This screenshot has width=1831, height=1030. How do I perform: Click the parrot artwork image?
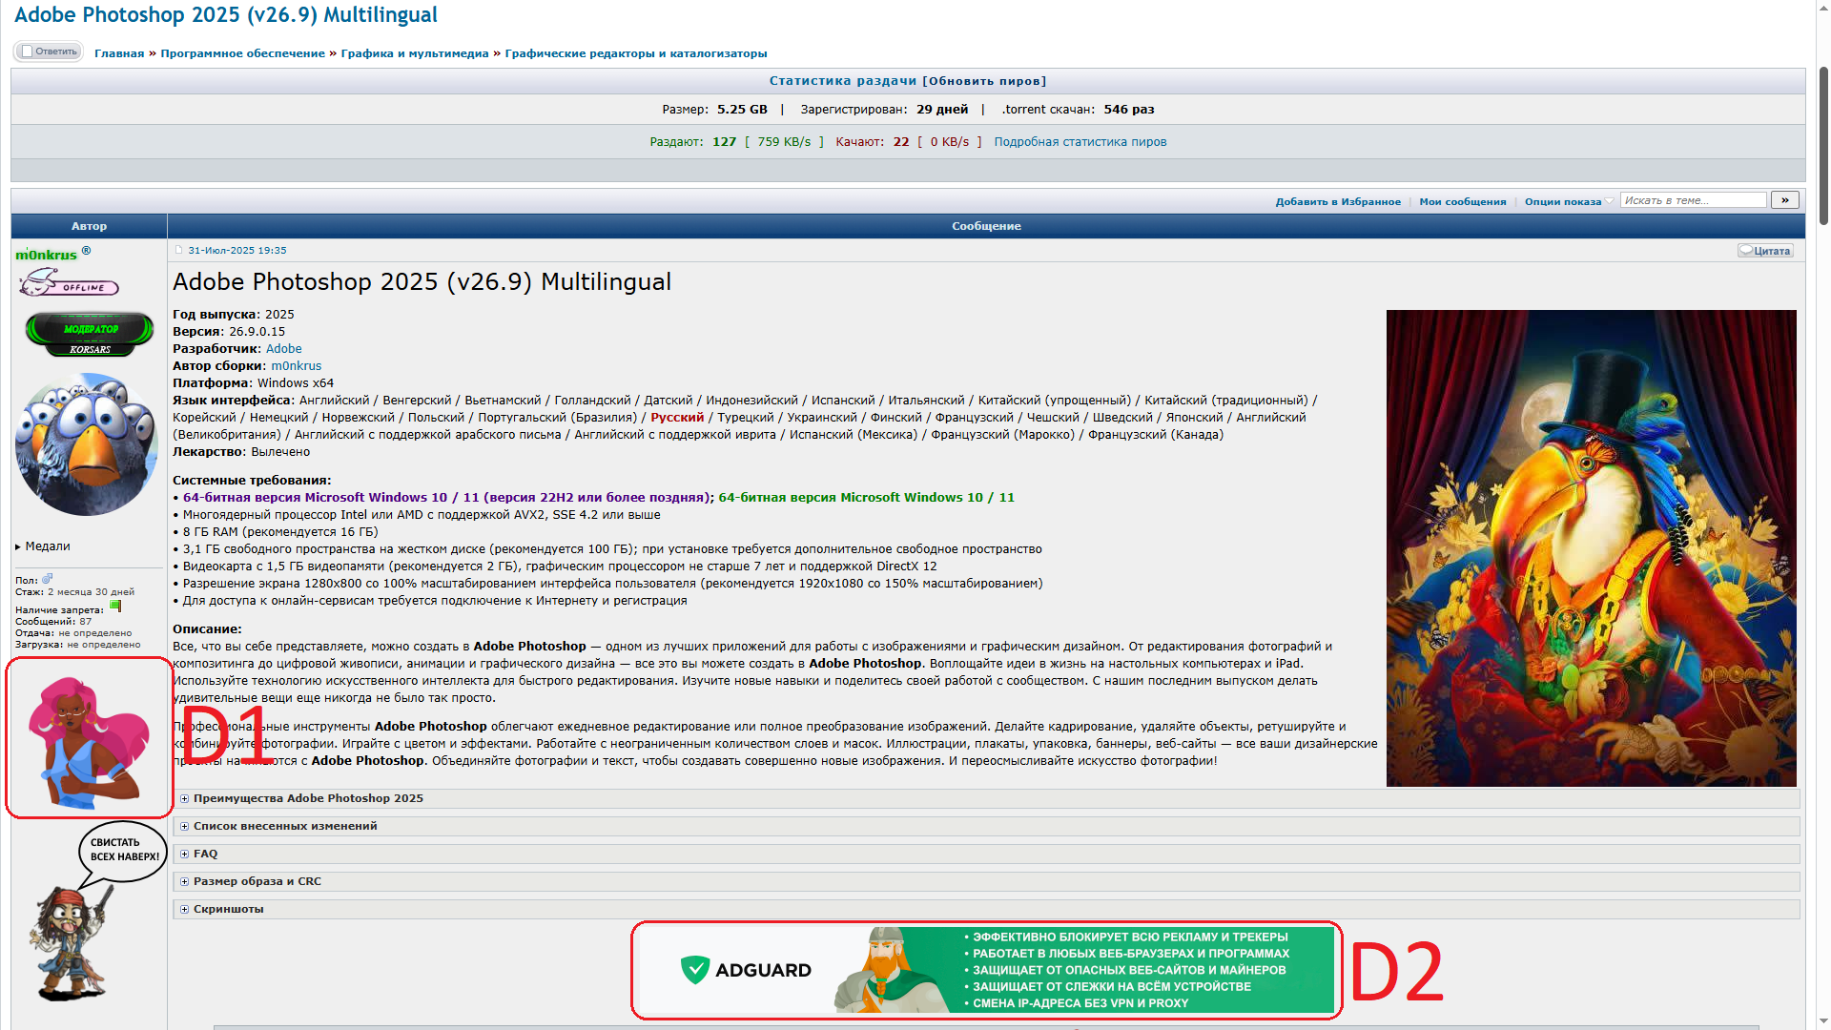pos(1592,548)
